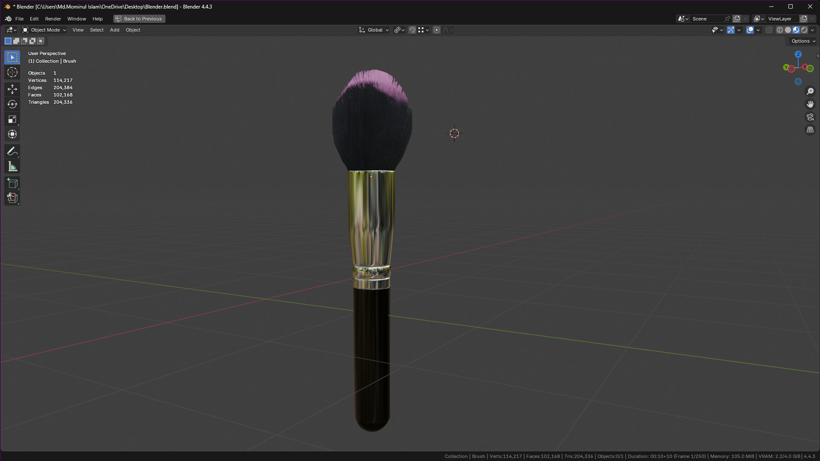820x461 pixels.
Task: Set selection mode to new selection
Action: click(x=8, y=41)
